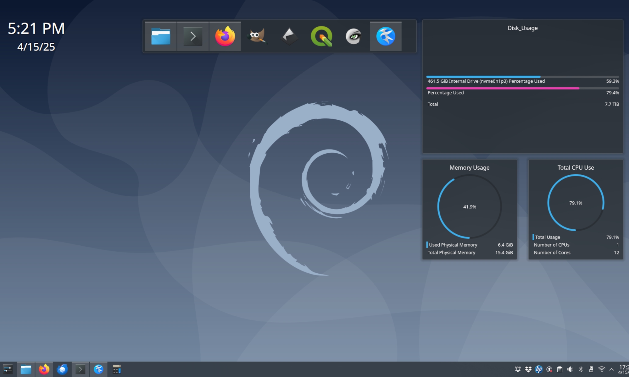Open Thunderbird mail from the taskbar
Viewport: 629px width, 377px height.
[62, 369]
